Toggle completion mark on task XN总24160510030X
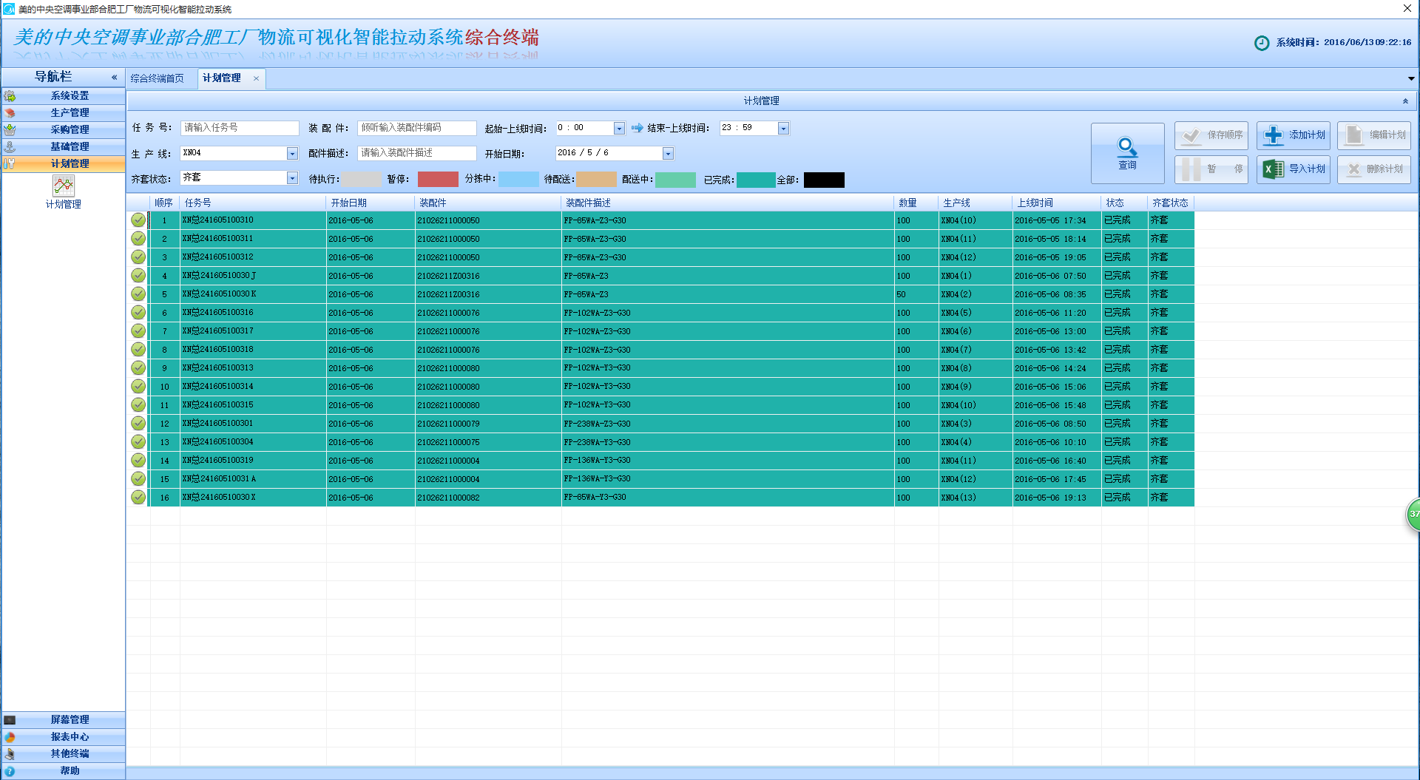 tap(138, 497)
